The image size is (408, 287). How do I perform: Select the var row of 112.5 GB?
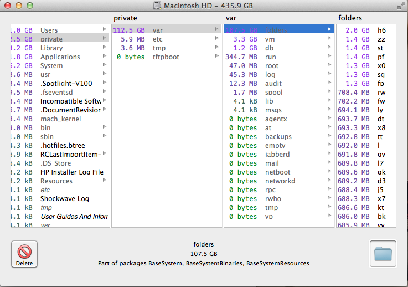click(x=167, y=30)
